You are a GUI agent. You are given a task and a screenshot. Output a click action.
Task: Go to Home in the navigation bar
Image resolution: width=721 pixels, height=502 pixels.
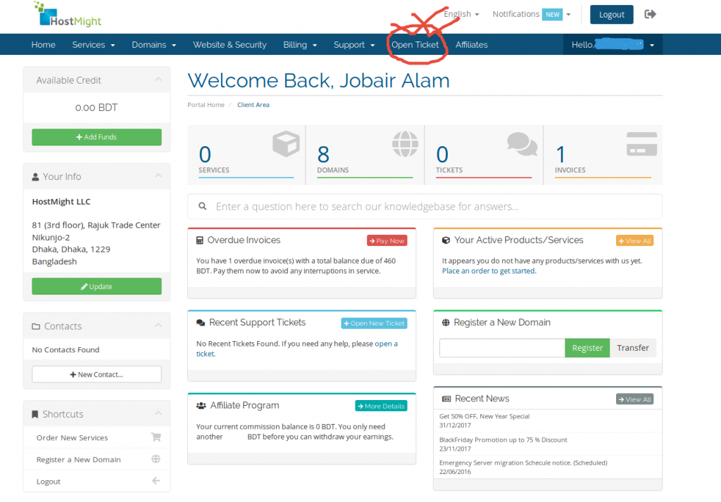tap(43, 44)
